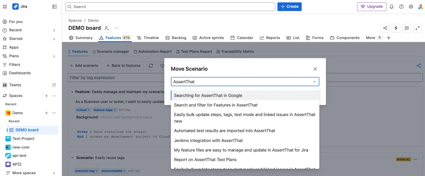Collapse the sidebar with the panel icon

pos(54,7)
